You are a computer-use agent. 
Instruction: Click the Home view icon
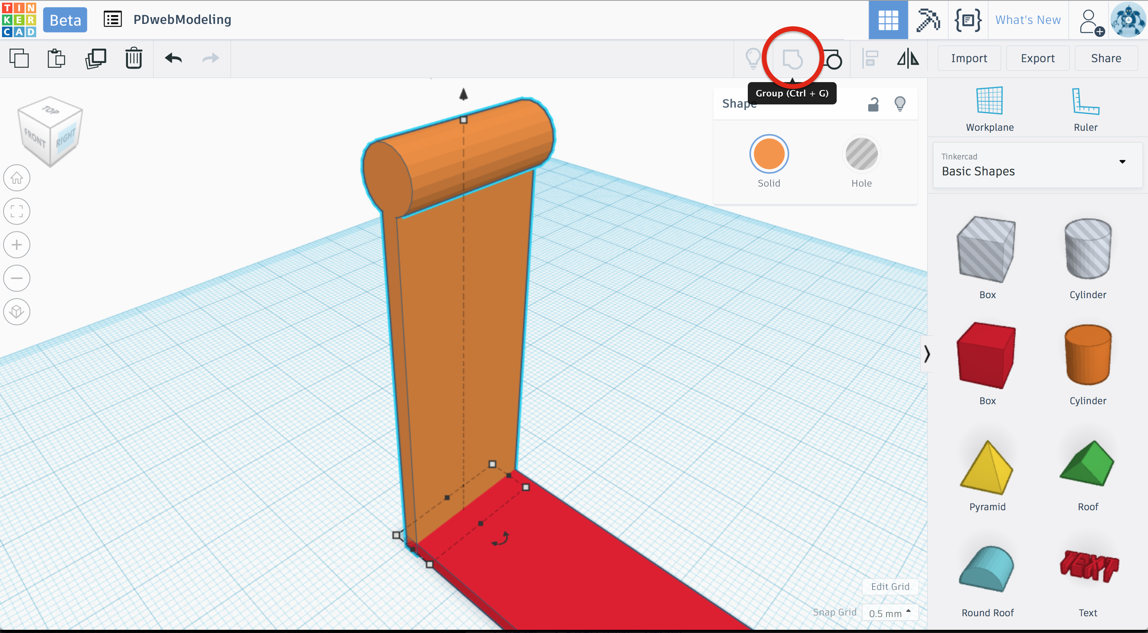tap(17, 178)
